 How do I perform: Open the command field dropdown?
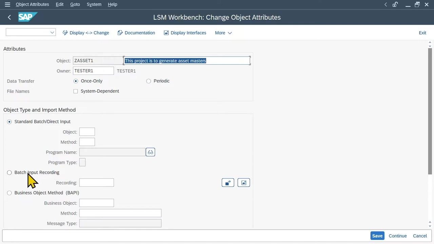(x=52, y=33)
